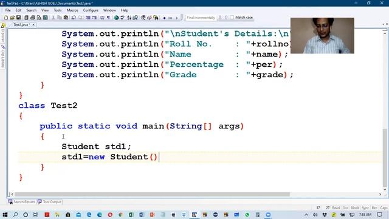The width and height of the screenshot is (389, 219).
Task: Play the macro with the arrow icon
Action: 177,18
